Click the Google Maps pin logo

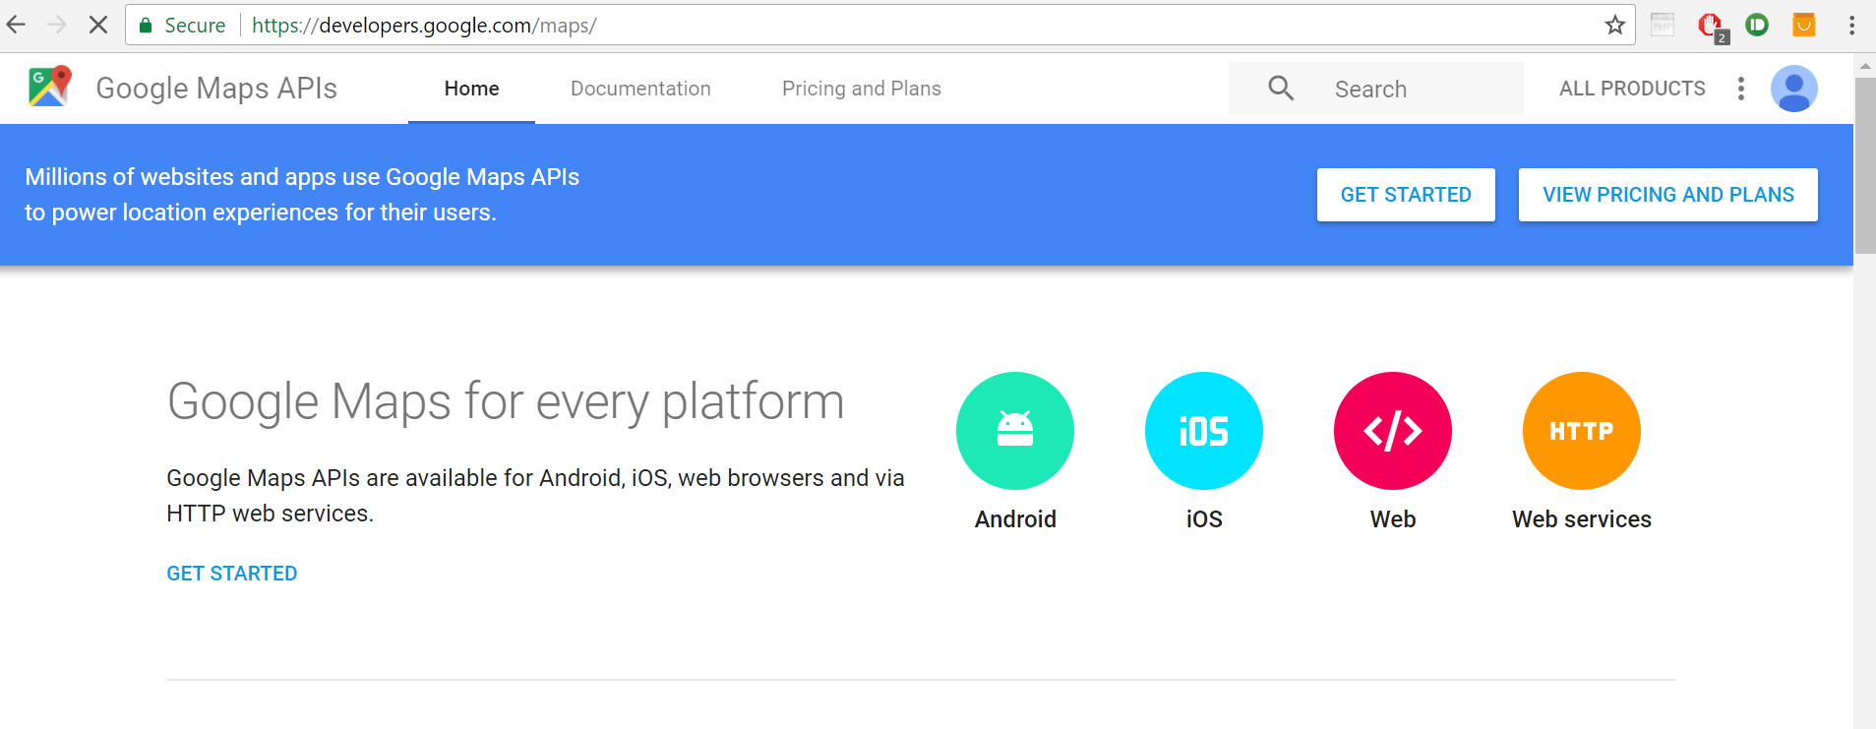(50, 87)
